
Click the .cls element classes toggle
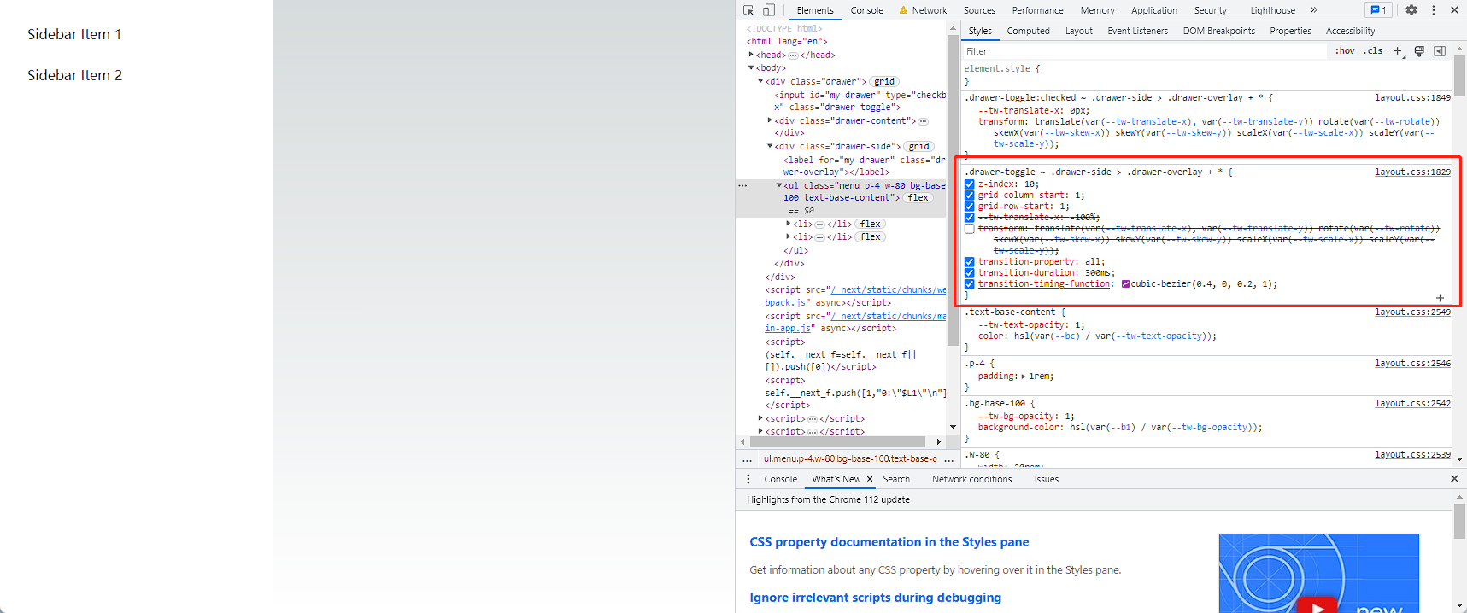(x=1373, y=51)
